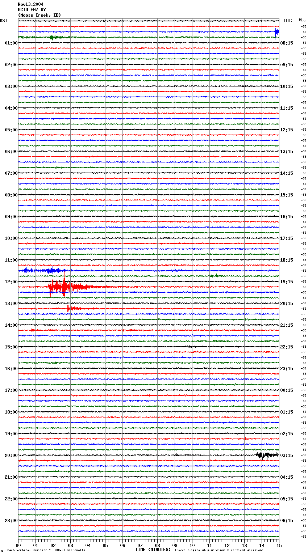Click the 00 minute axis label
This screenshot has width=308, height=555.
[x=18, y=545]
